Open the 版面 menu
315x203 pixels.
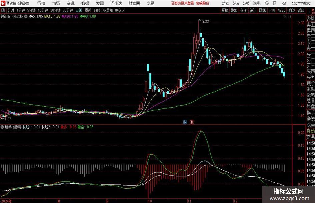pyautogui.click(x=235, y=3)
